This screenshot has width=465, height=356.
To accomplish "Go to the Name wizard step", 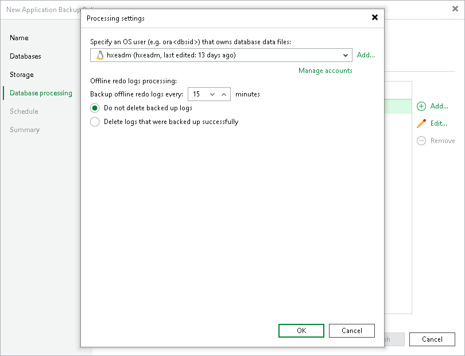I will 19,38.
